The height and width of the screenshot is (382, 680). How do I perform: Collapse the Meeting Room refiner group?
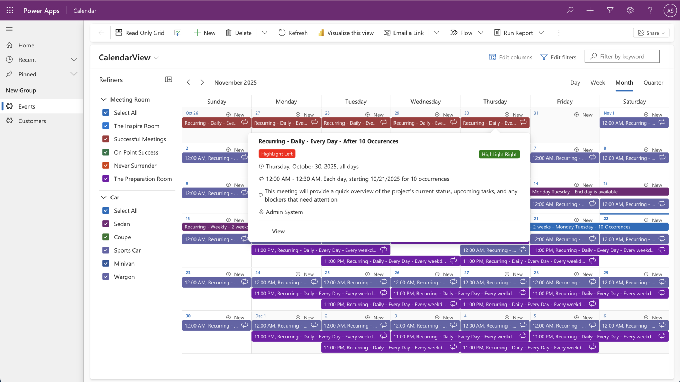pos(103,99)
